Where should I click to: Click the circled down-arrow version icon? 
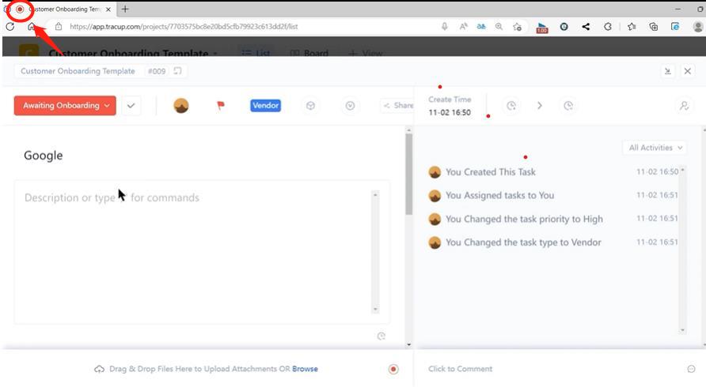(351, 106)
